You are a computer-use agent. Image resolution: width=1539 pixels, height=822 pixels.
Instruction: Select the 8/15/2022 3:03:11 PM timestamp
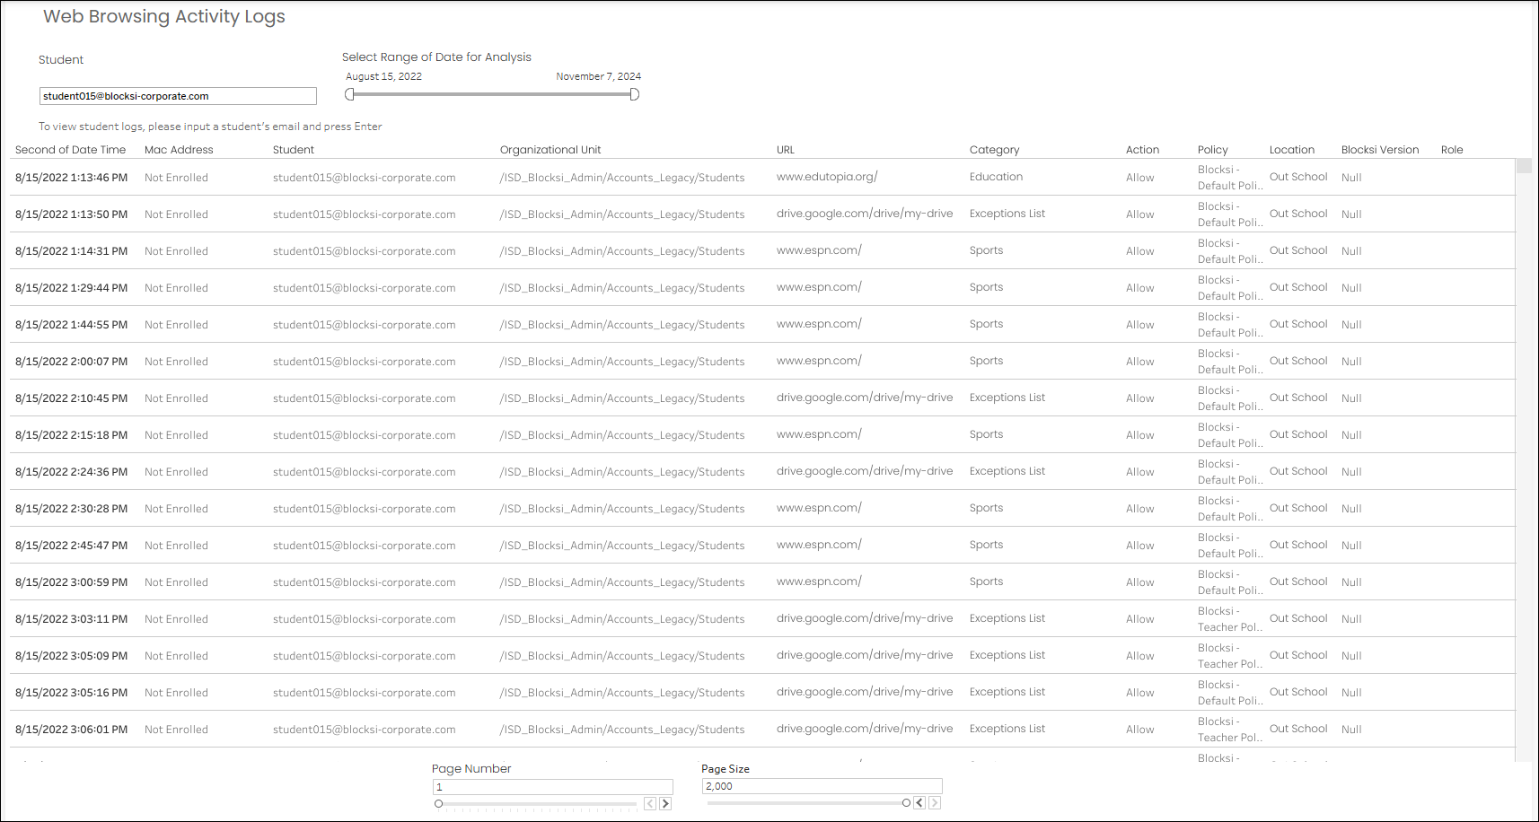pyautogui.click(x=71, y=619)
